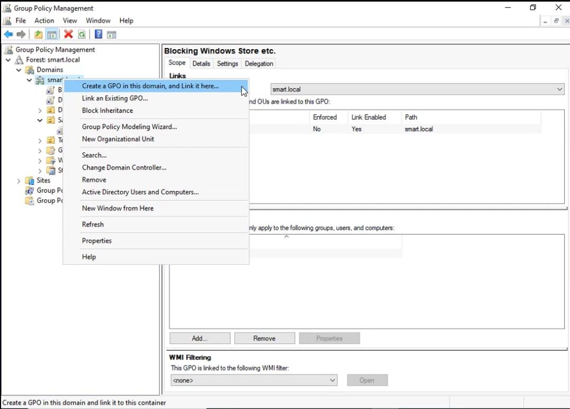Open the View menu
Image resolution: width=570 pixels, height=409 pixels.
pos(70,21)
